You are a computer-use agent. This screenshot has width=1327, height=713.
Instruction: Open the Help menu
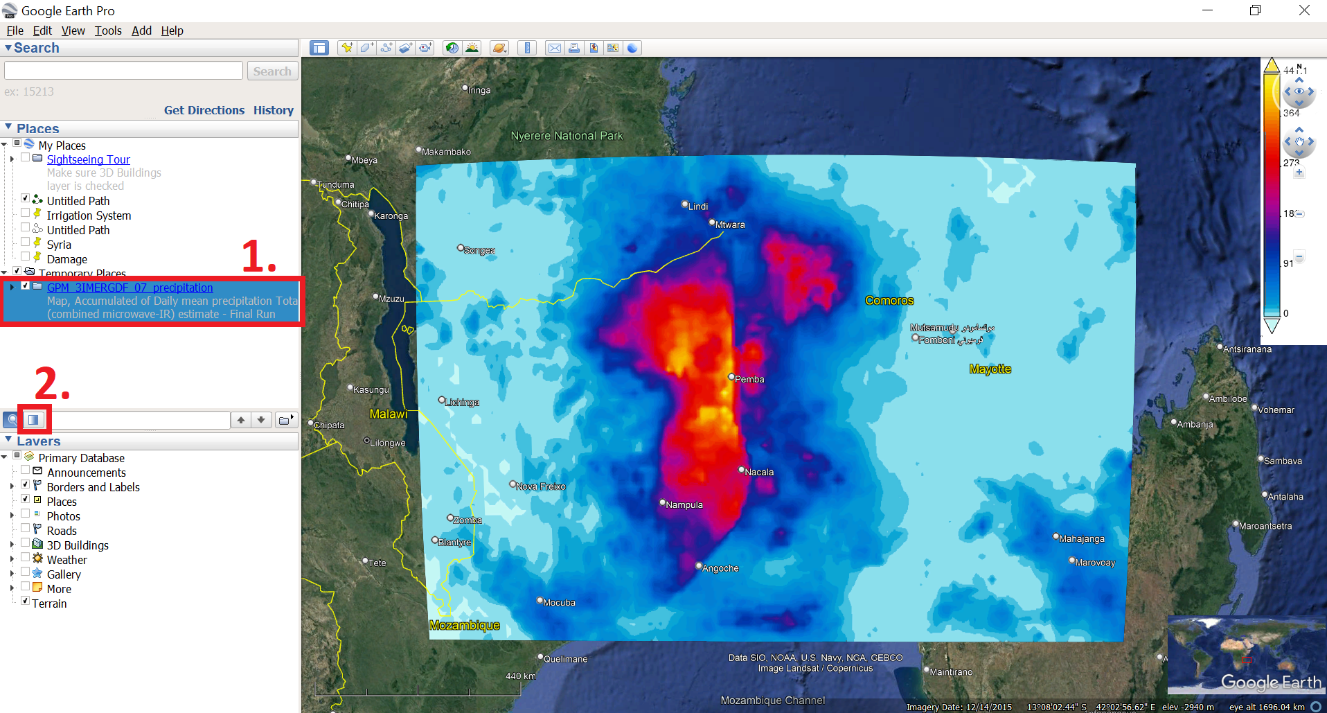pyautogui.click(x=172, y=30)
